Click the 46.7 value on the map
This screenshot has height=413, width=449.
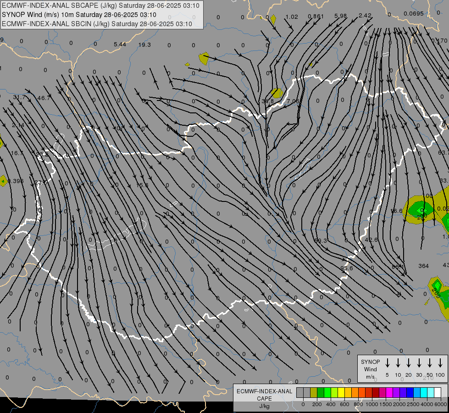click(44, 98)
